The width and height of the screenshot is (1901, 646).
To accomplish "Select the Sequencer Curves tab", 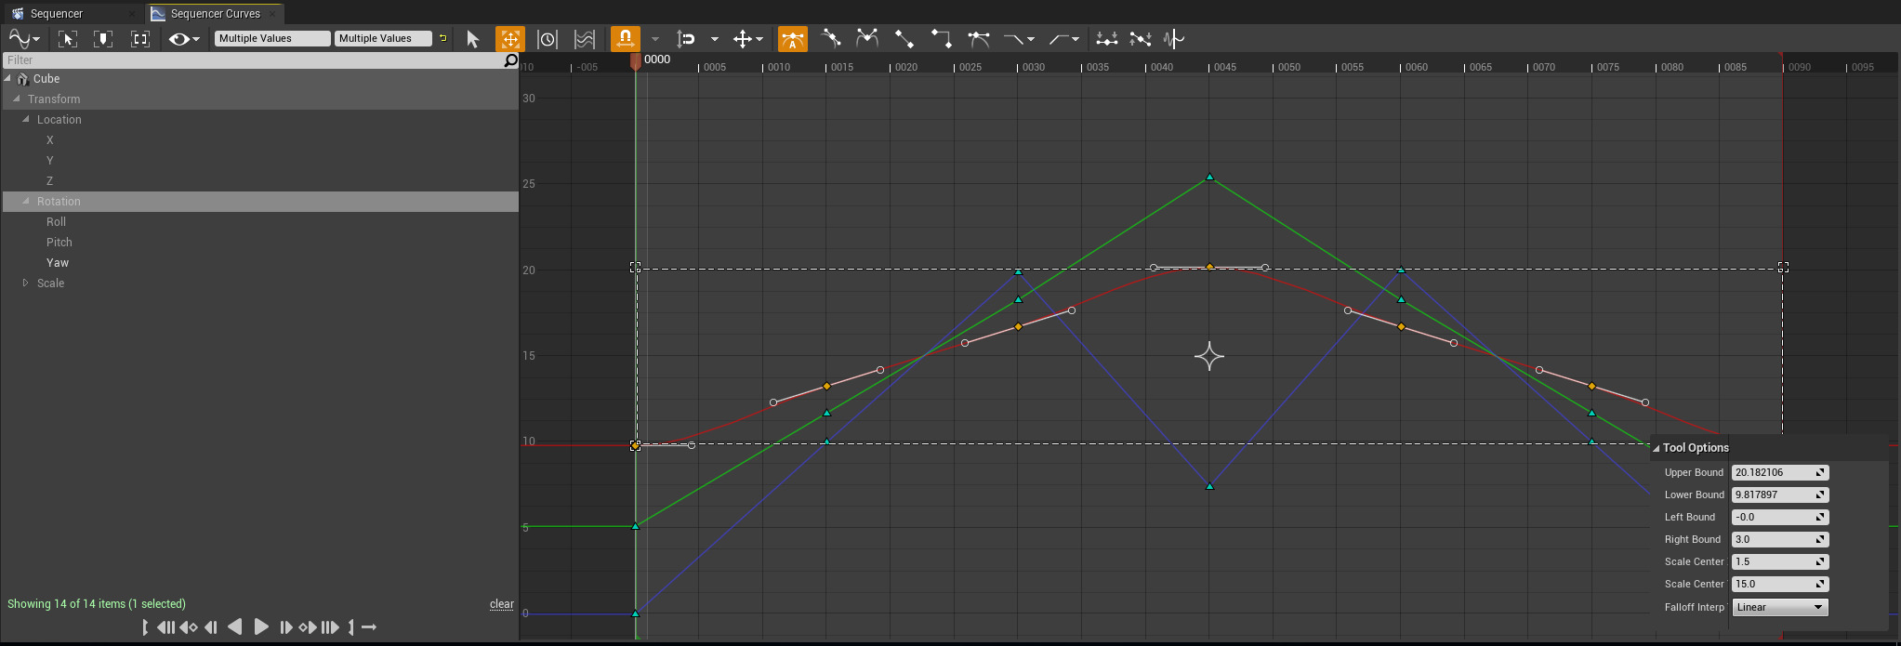I will [x=215, y=14].
